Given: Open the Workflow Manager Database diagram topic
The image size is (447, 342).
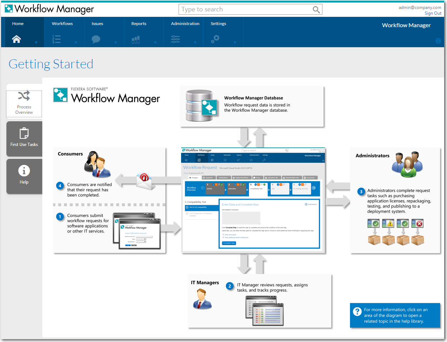Looking at the screenshot, I should [x=252, y=106].
